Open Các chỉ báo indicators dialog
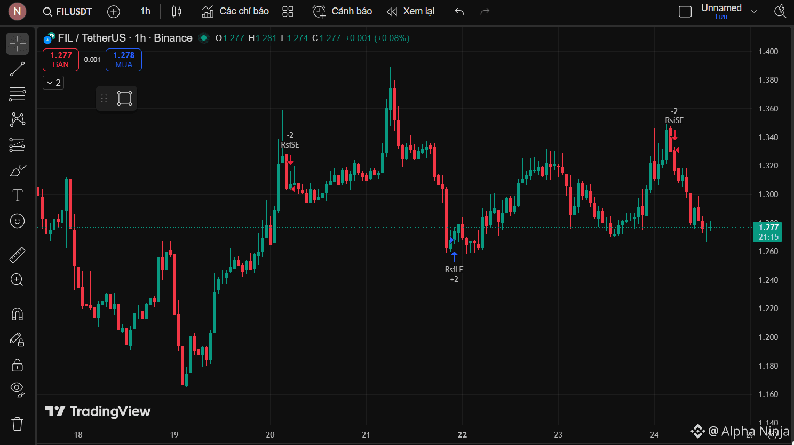 point(235,12)
